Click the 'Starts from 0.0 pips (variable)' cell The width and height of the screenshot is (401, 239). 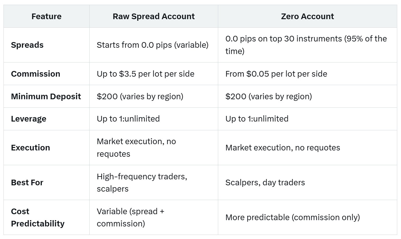[x=154, y=45]
